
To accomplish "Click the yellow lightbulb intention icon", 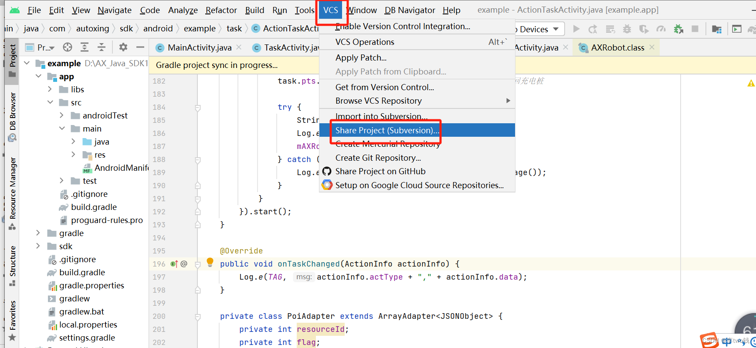I will point(210,262).
